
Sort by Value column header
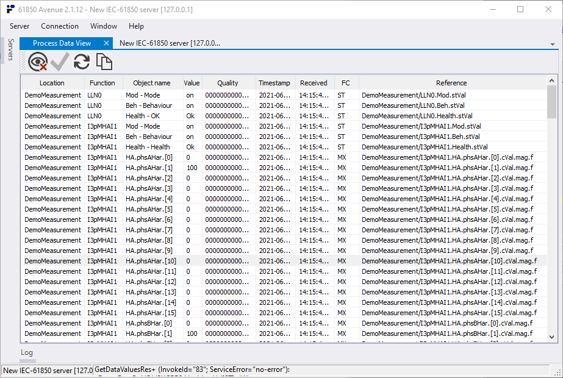pyautogui.click(x=192, y=83)
